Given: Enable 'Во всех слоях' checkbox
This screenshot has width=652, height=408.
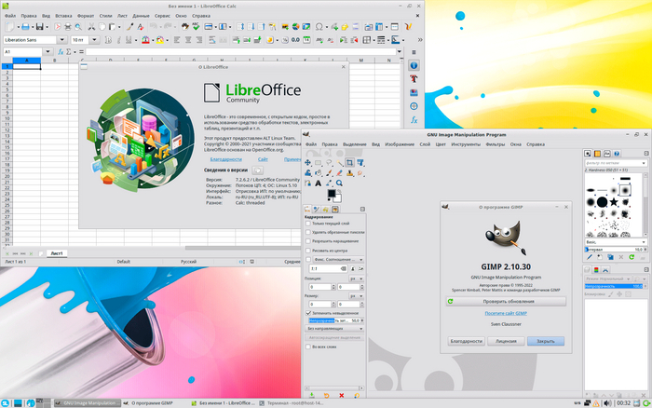Looking at the screenshot, I should tap(308, 347).
